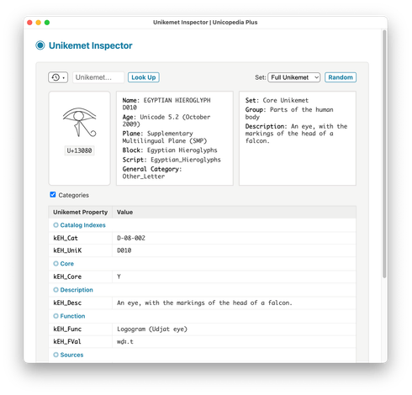Select the kEH_UniK property cell
412x395 pixels.
(x=81, y=250)
